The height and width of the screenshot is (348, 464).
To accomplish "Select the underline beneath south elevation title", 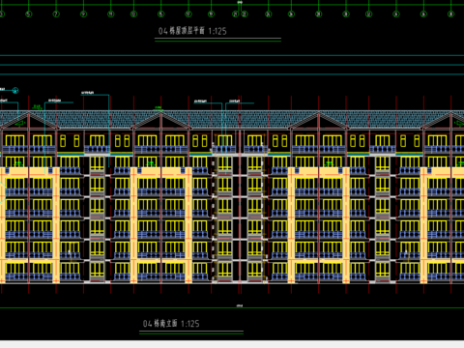I will coord(191,333).
